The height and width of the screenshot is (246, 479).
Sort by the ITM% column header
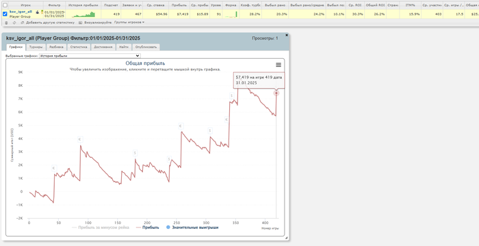pyautogui.click(x=410, y=5)
